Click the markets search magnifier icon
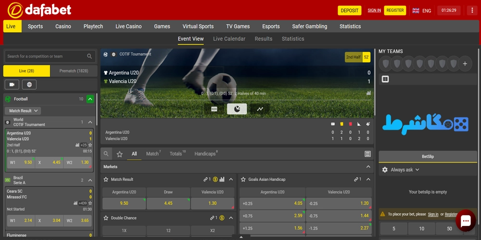 (106, 154)
